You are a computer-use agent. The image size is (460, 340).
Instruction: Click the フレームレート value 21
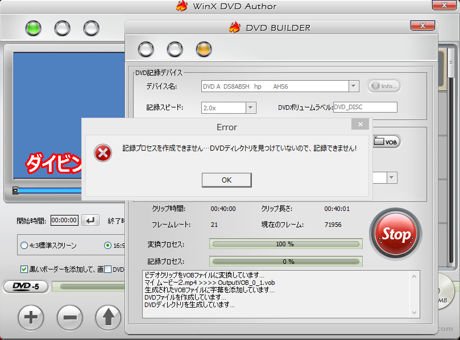(x=214, y=225)
